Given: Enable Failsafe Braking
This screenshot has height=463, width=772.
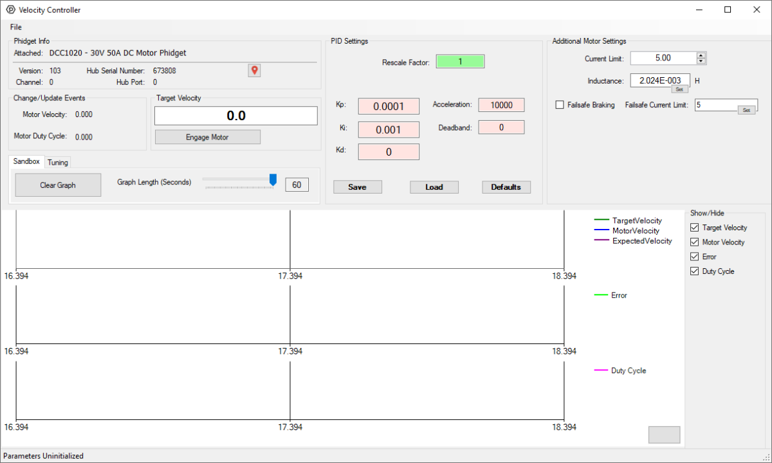Looking at the screenshot, I should coord(559,105).
